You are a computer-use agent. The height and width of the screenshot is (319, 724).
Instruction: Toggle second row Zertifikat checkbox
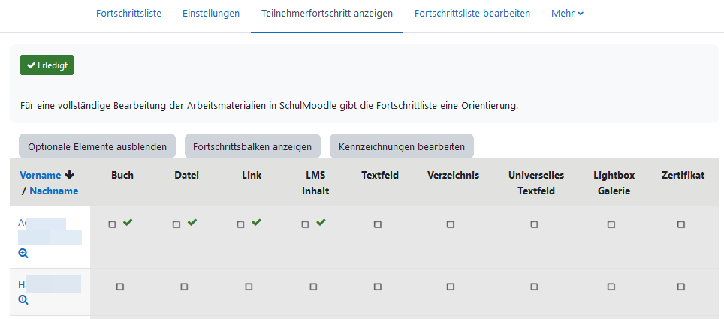click(681, 287)
